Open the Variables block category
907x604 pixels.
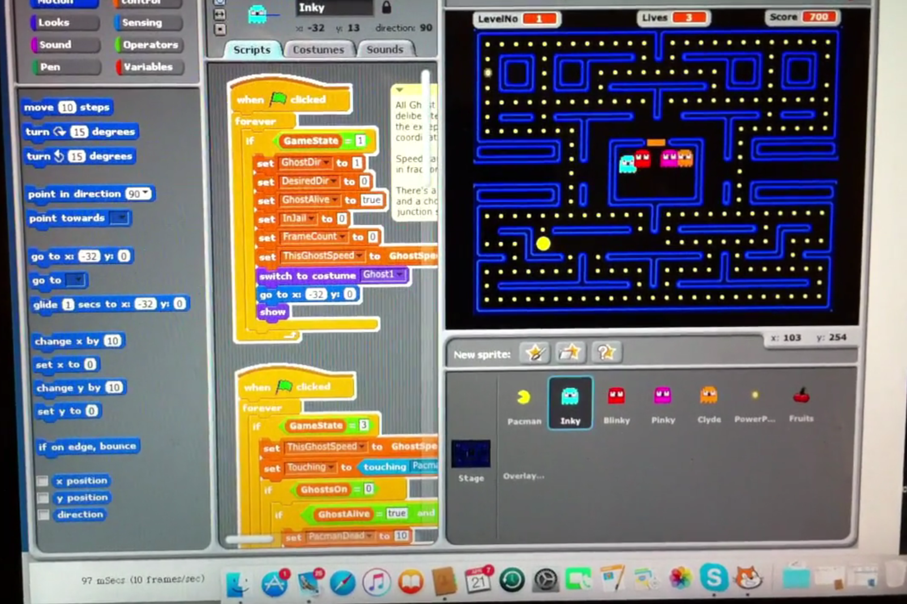point(151,67)
